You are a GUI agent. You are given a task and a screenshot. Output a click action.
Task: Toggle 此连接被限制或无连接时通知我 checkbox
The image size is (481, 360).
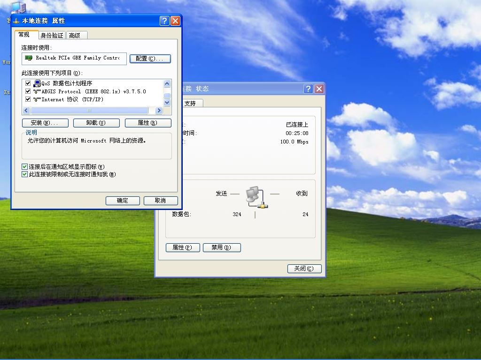[25, 174]
